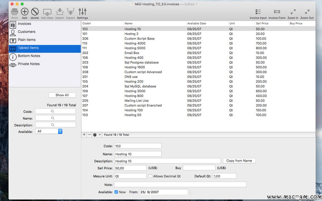Click the Copy from Name button
The image size is (322, 201).
coord(239,161)
